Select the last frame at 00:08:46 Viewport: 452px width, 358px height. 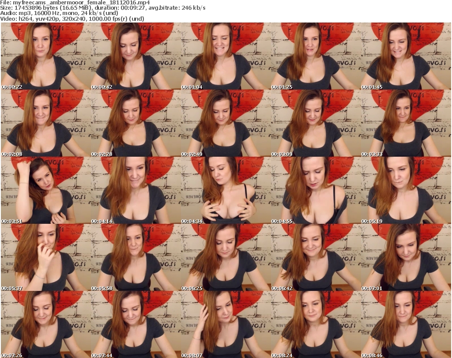click(x=406, y=324)
